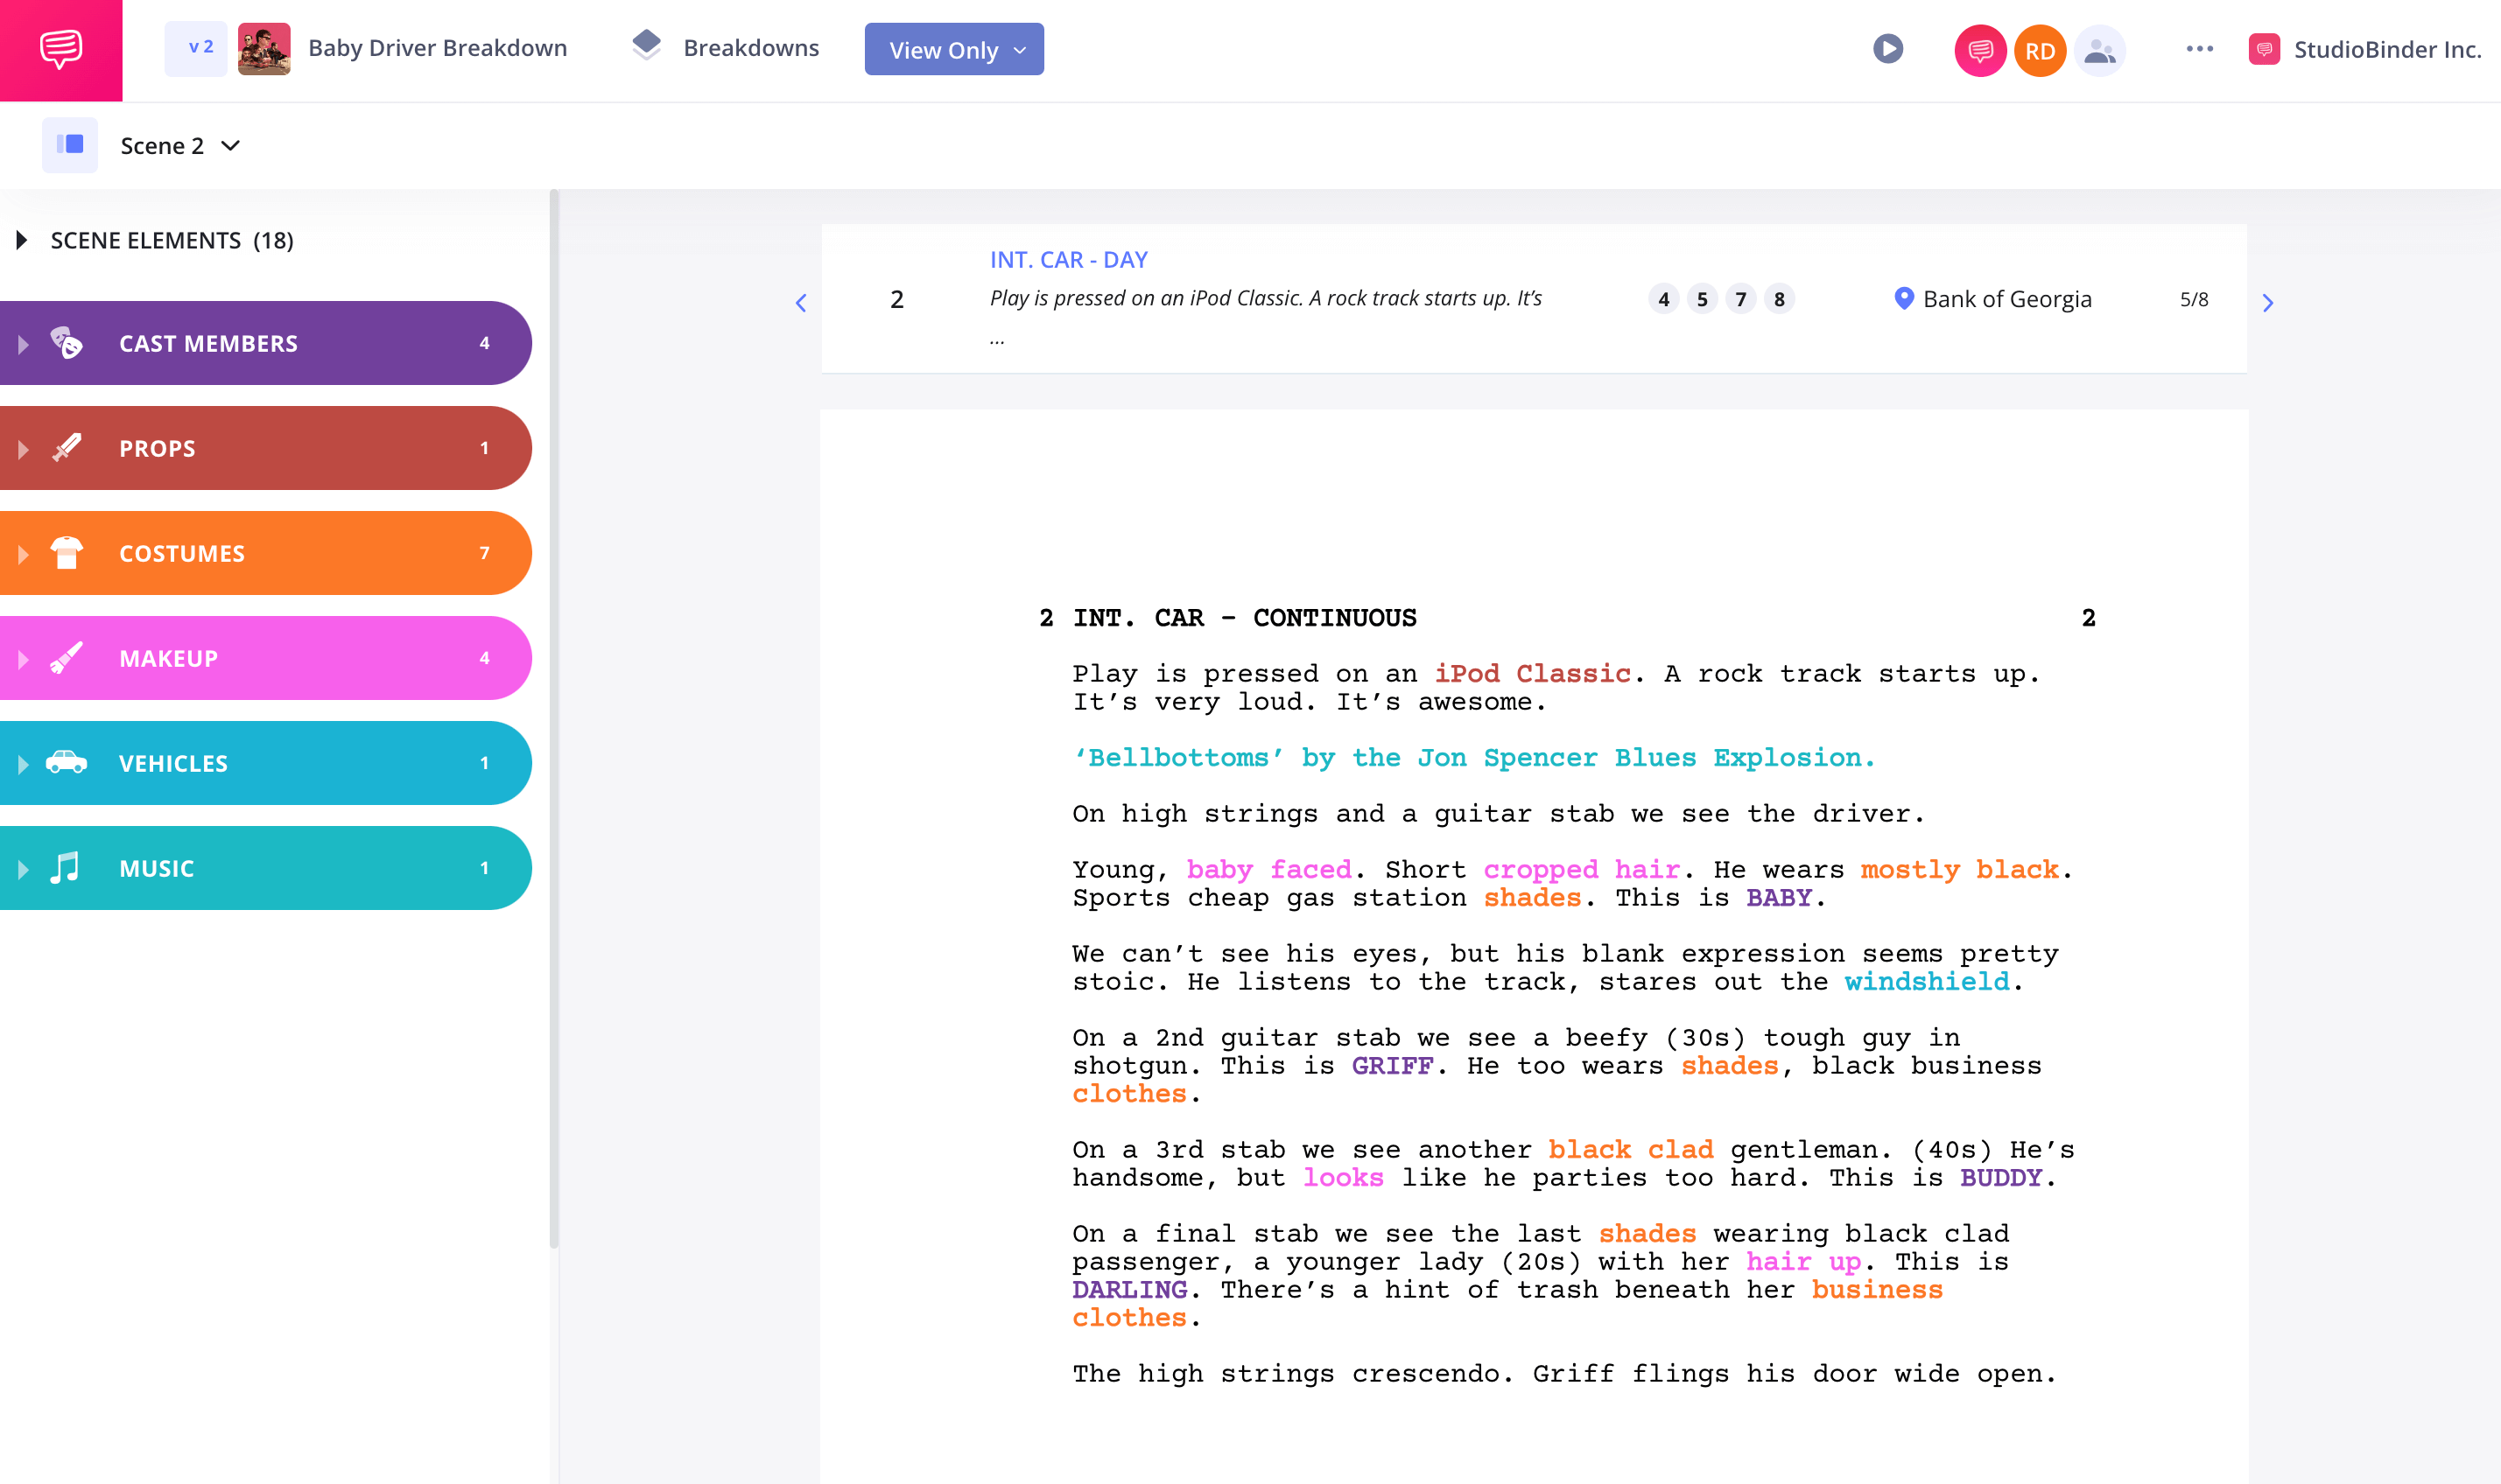Expand the Makeup category arrow
The height and width of the screenshot is (1484, 2501).
coord(23,659)
